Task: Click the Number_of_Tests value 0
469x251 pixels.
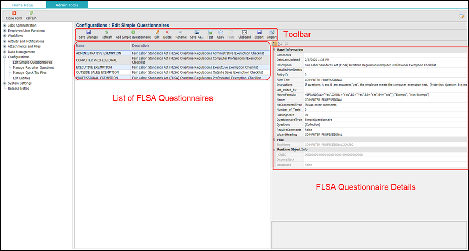Action: (x=386, y=110)
